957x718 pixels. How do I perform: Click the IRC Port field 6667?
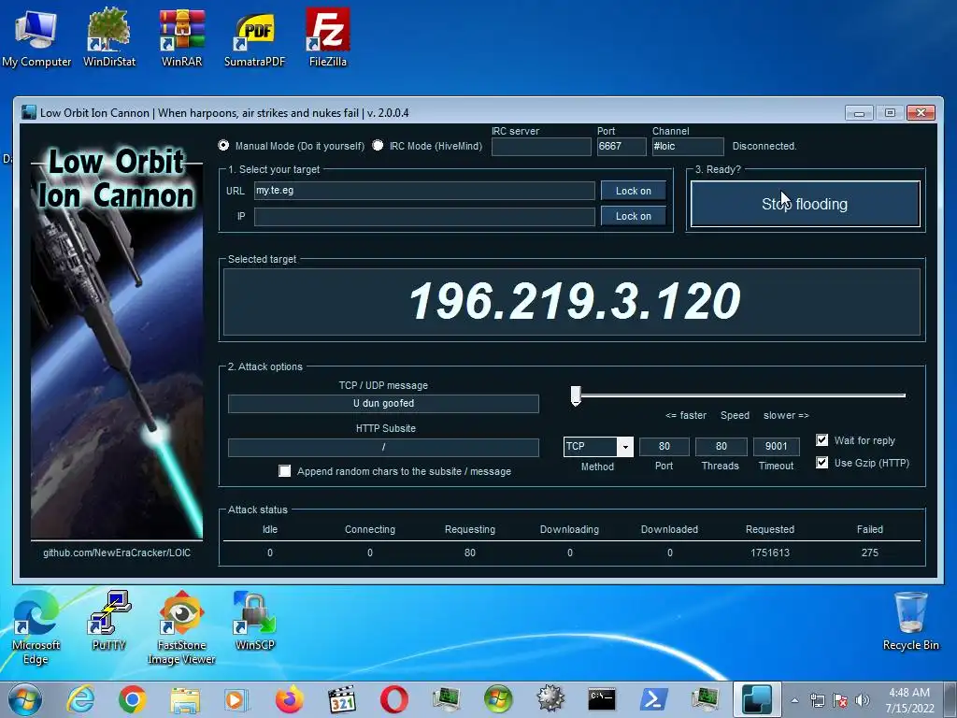tap(621, 147)
